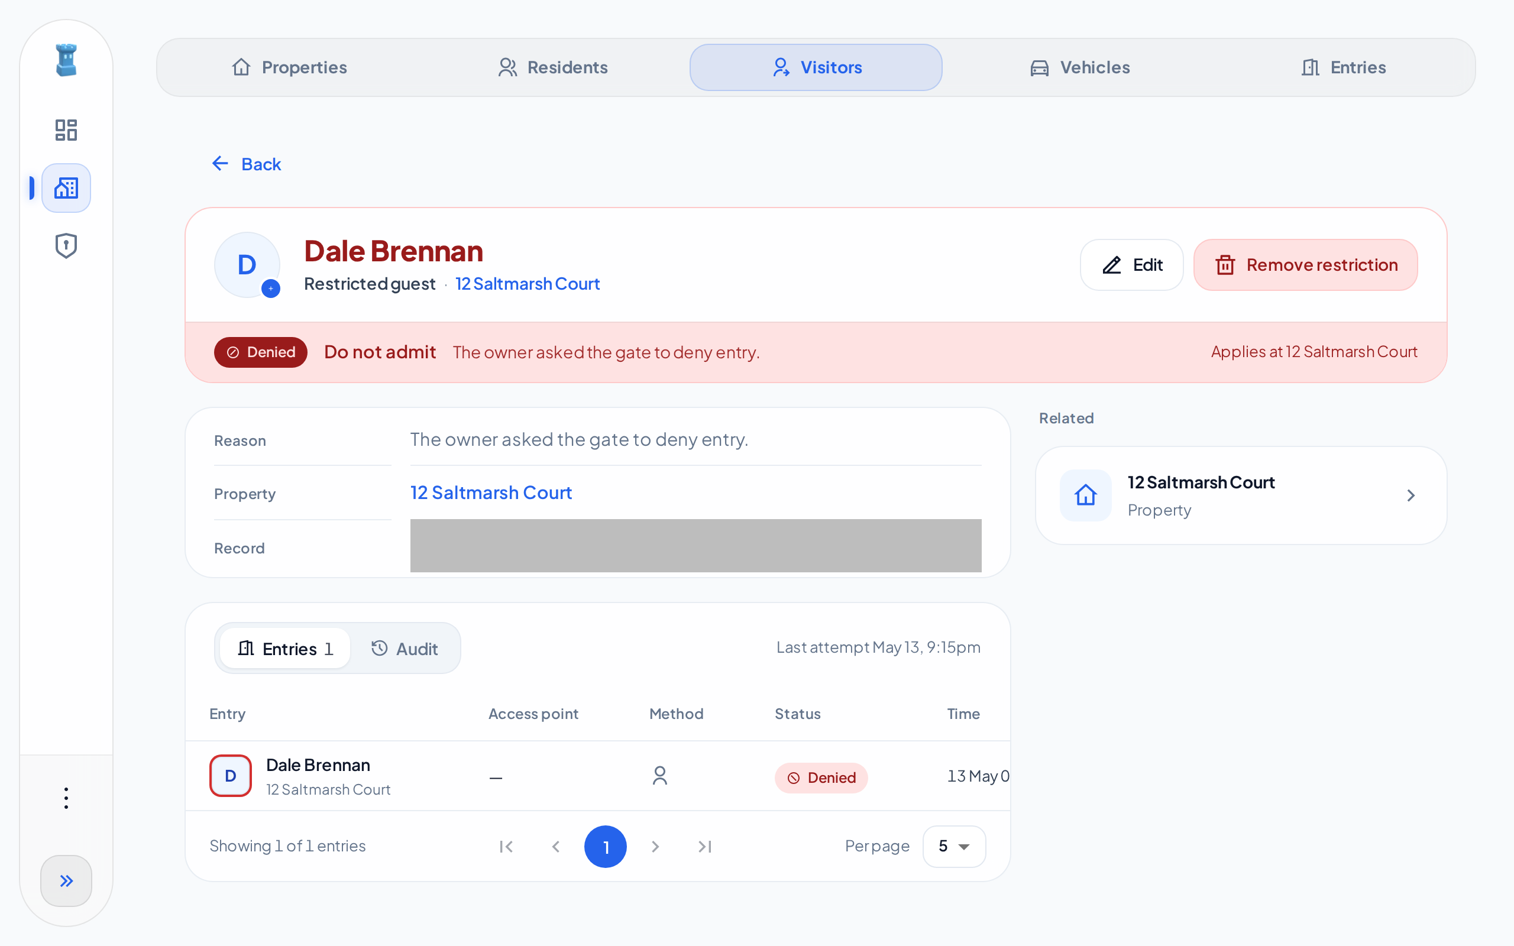Open 12 Saltmarsh Court in Property row
Viewport: 1514px width, 946px height.
[x=491, y=493]
